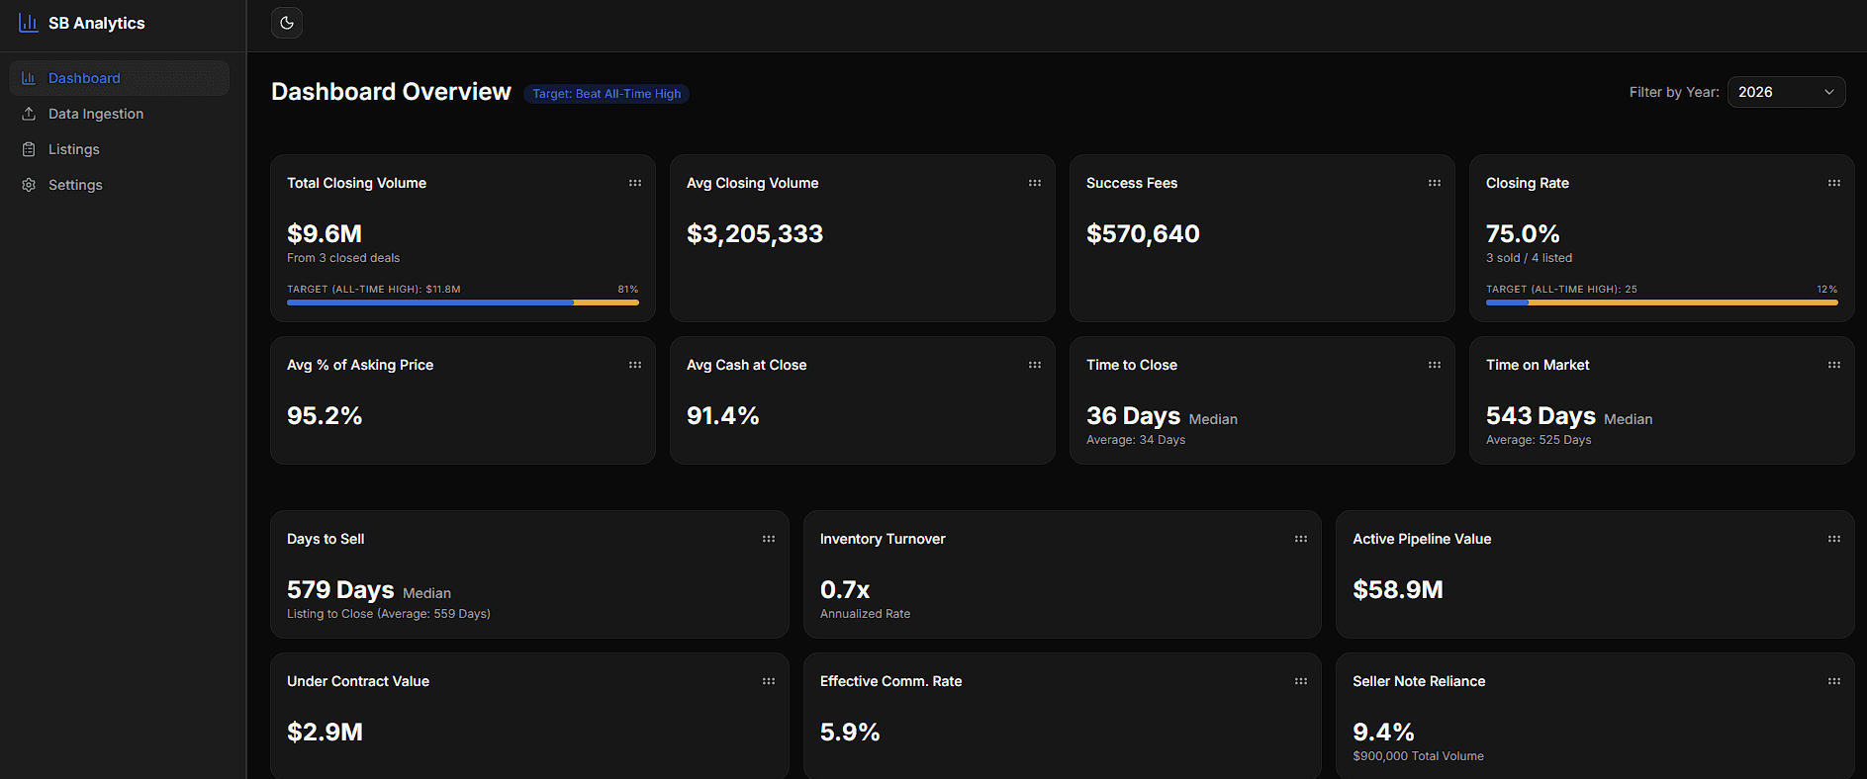Image resolution: width=1867 pixels, height=779 pixels.
Task: Click the 9.4% seller note reliance value
Action: click(x=1383, y=733)
